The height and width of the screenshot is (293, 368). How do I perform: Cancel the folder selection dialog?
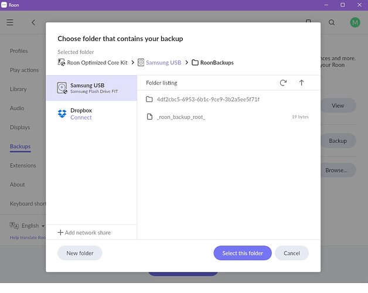pos(291,253)
